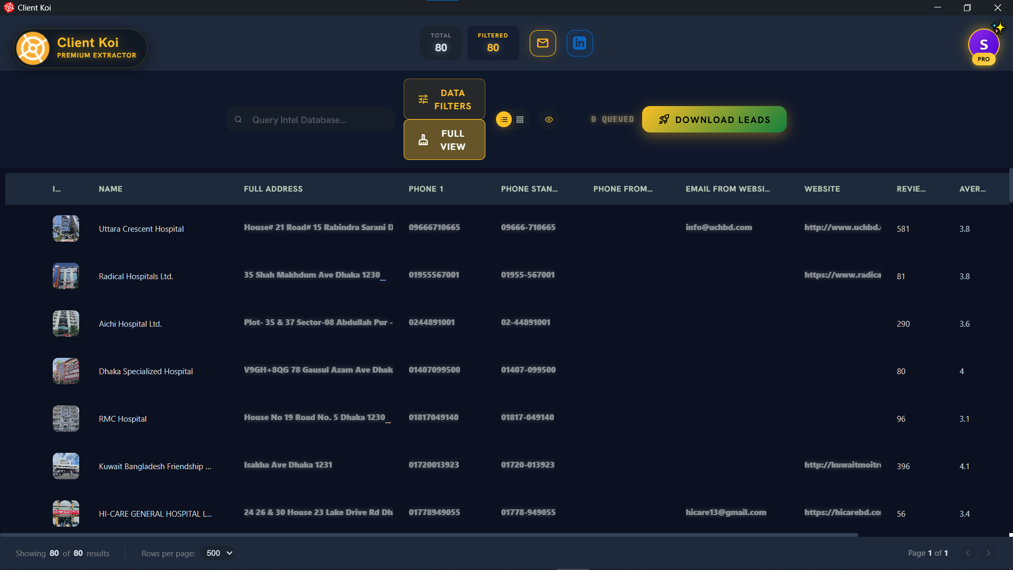The width and height of the screenshot is (1013, 570).
Task: Go to the next page arrow
Action: [988, 553]
